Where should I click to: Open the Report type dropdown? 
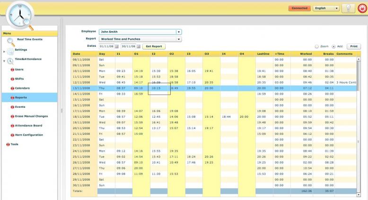pos(178,39)
